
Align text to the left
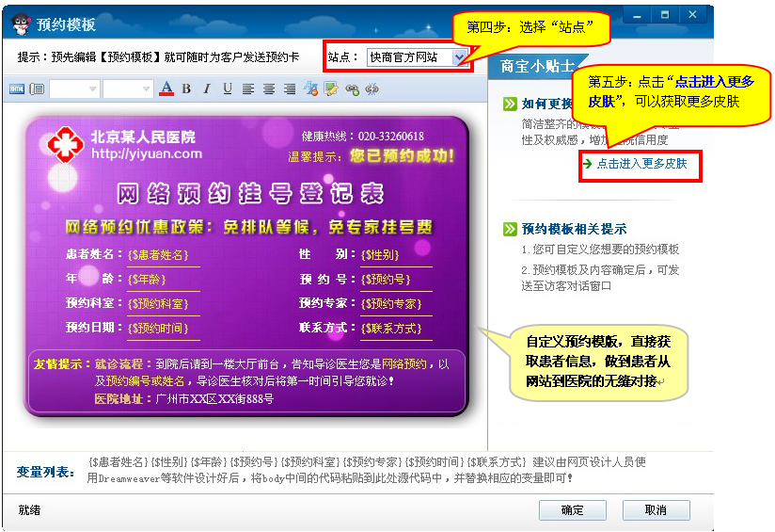[248, 89]
